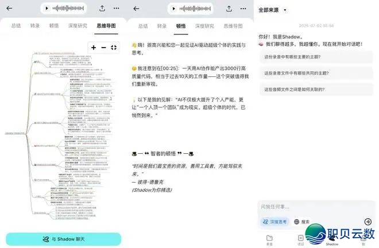Image resolution: width=379 pixels, height=248 pixels.
Task: Collapse mind map with the fit-screen icon
Action: (x=113, y=48)
